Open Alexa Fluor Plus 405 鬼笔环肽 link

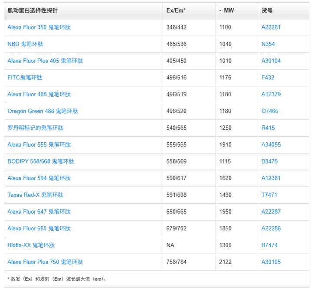(45, 61)
